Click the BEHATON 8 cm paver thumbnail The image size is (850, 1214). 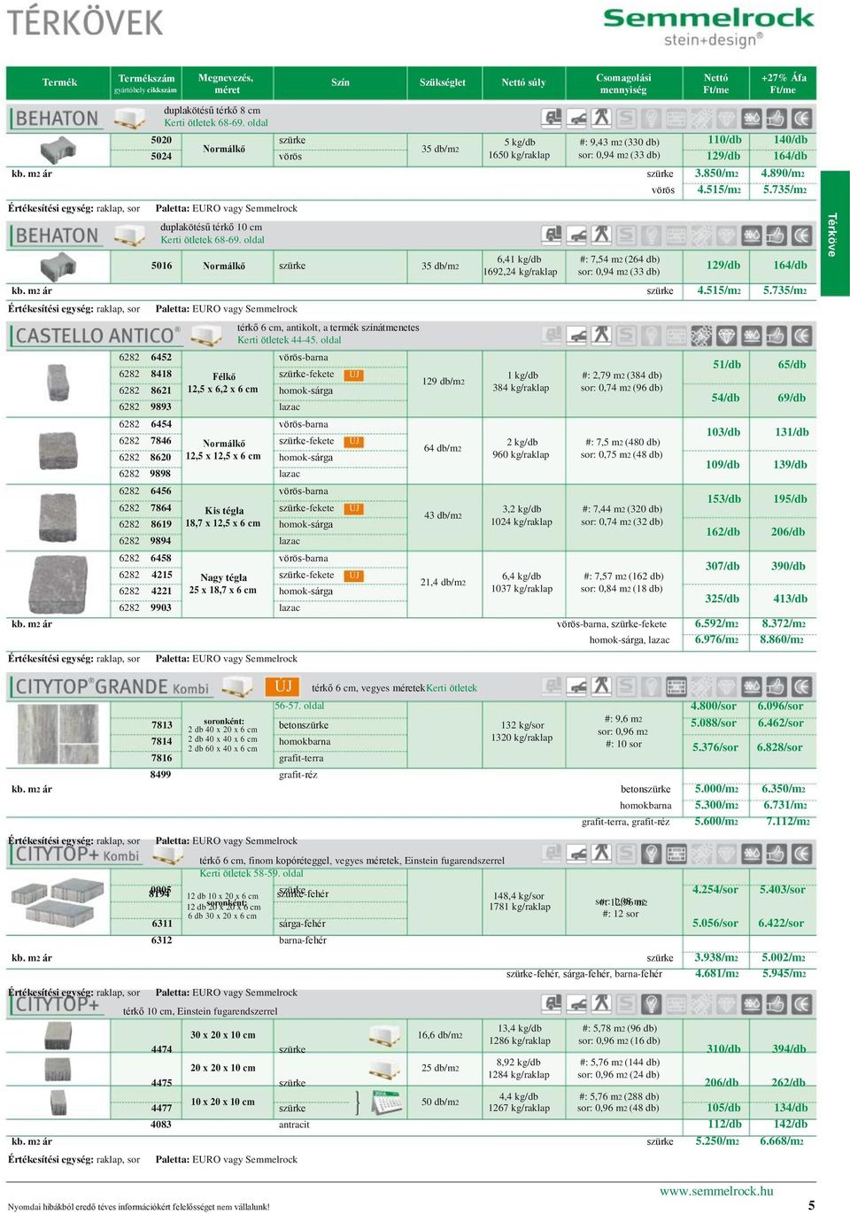[x=58, y=150]
